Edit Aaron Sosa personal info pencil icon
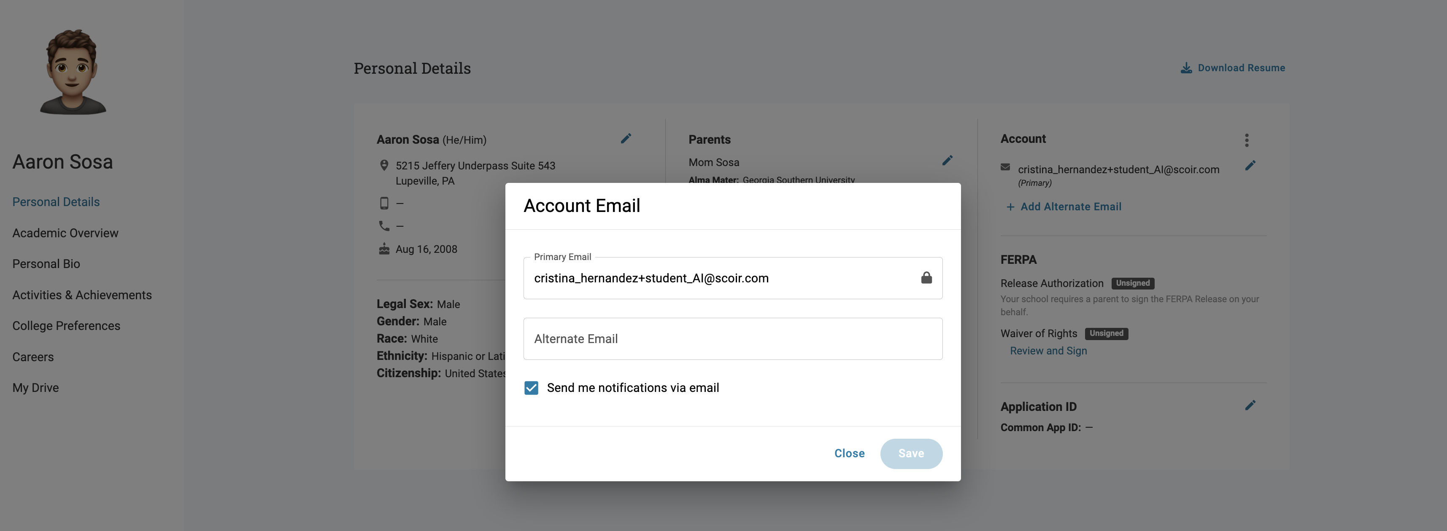 [x=626, y=139]
